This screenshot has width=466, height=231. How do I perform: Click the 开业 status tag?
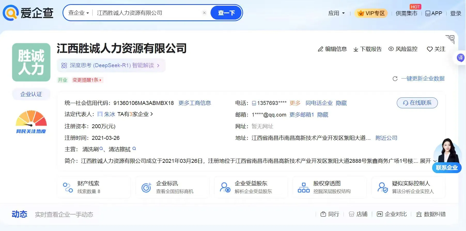coord(62,80)
